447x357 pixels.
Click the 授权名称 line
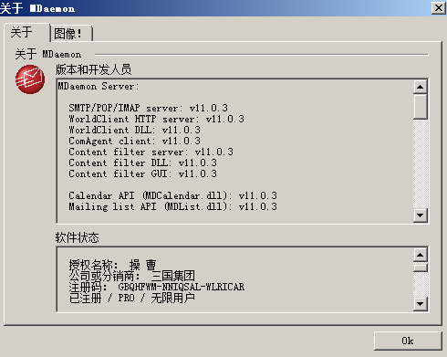click(112, 265)
